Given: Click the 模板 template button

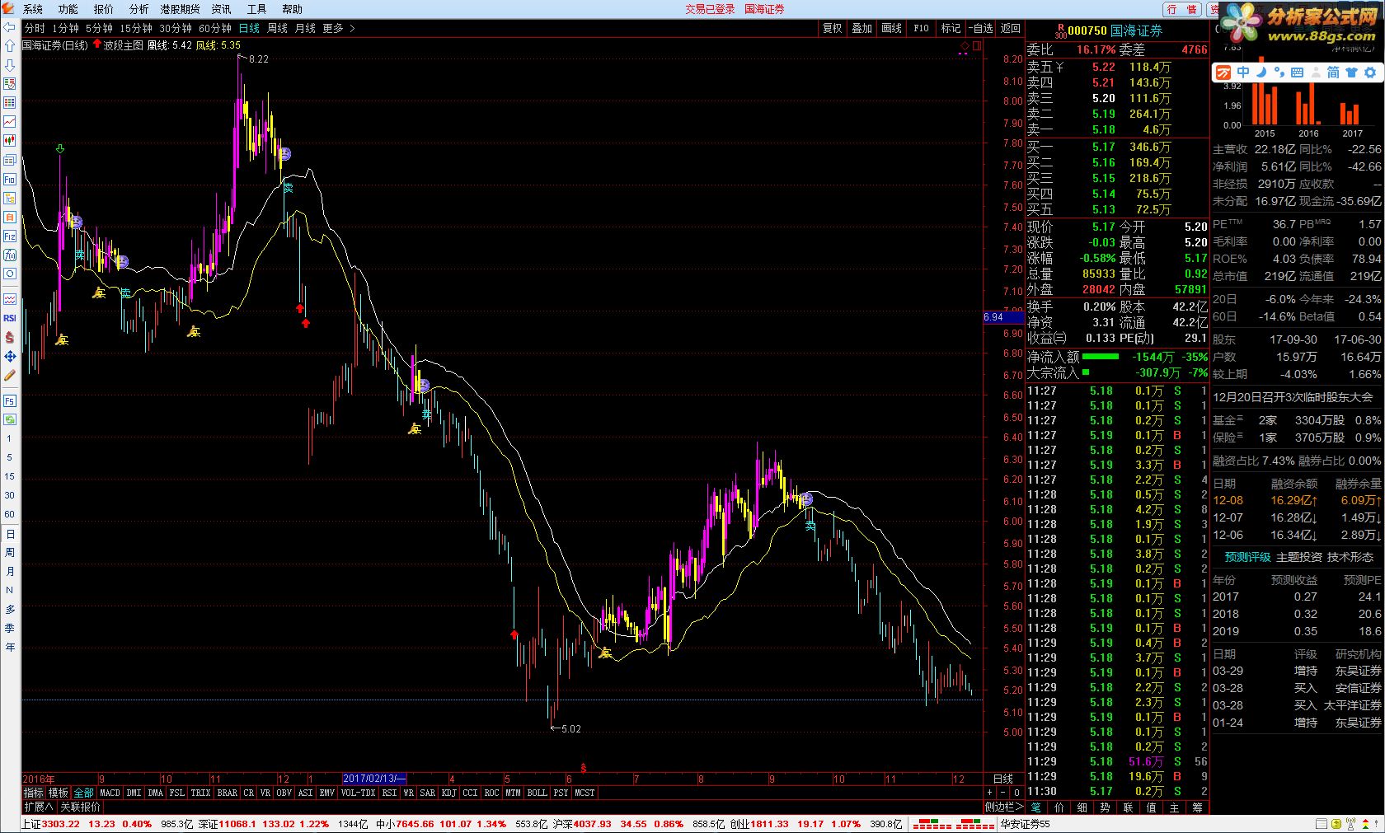Looking at the screenshot, I should coord(59,793).
